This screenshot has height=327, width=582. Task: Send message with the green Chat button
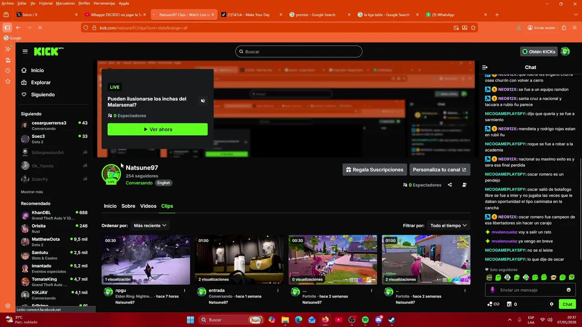point(567,304)
